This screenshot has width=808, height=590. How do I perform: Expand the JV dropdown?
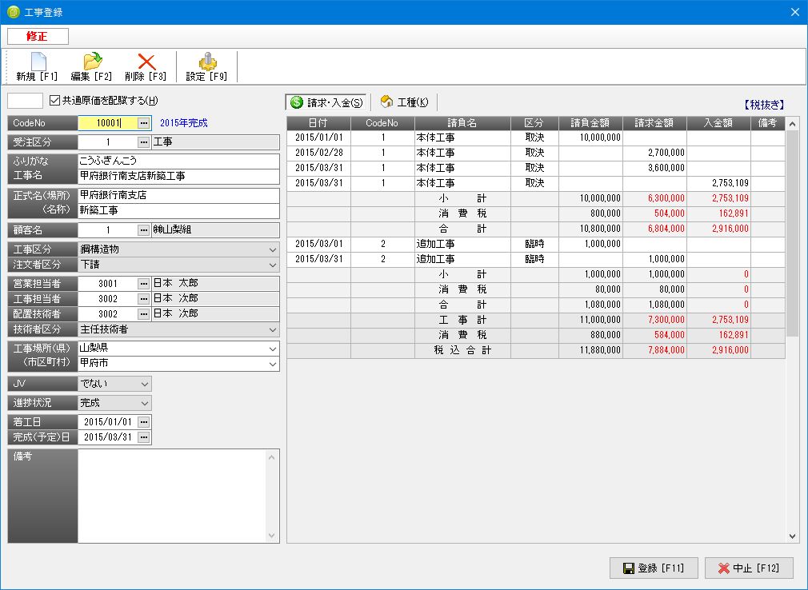click(145, 384)
